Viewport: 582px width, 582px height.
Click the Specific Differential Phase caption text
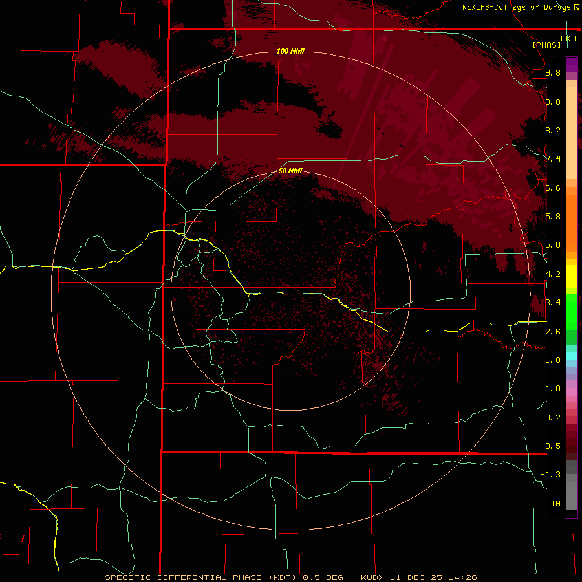pyautogui.click(x=290, y=577)
